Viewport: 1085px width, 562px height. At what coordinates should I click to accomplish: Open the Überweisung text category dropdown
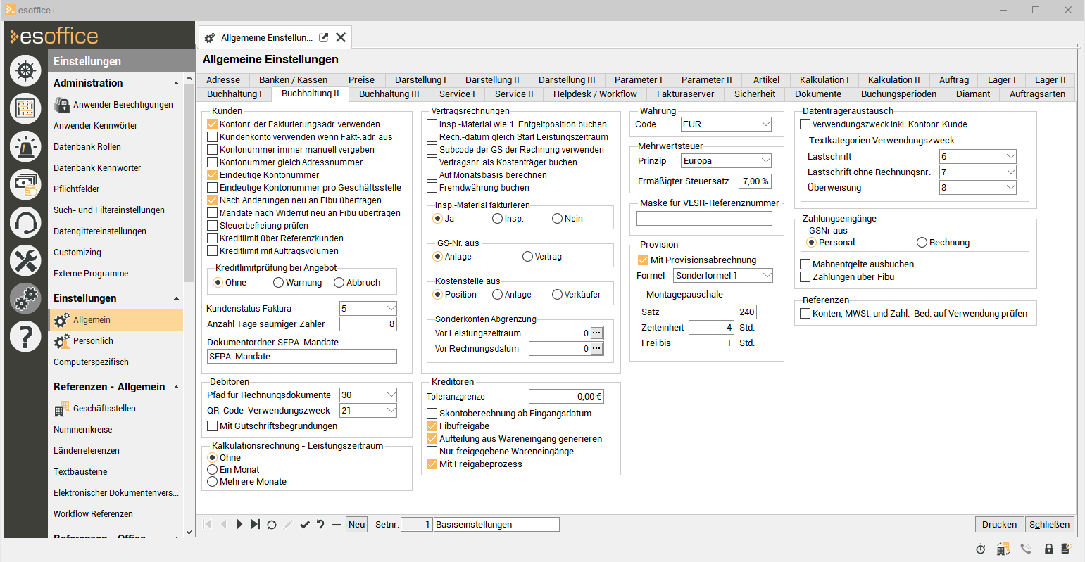click(x=1011, y=188)
